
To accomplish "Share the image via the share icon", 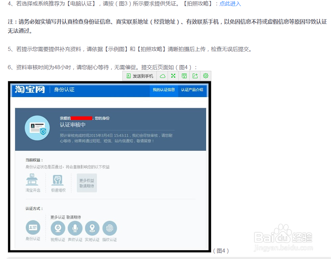I will (195, 76).
